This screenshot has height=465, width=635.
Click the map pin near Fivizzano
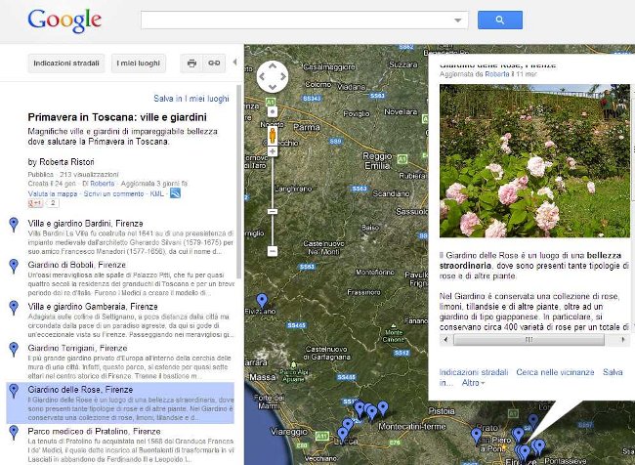pos(262,301)
